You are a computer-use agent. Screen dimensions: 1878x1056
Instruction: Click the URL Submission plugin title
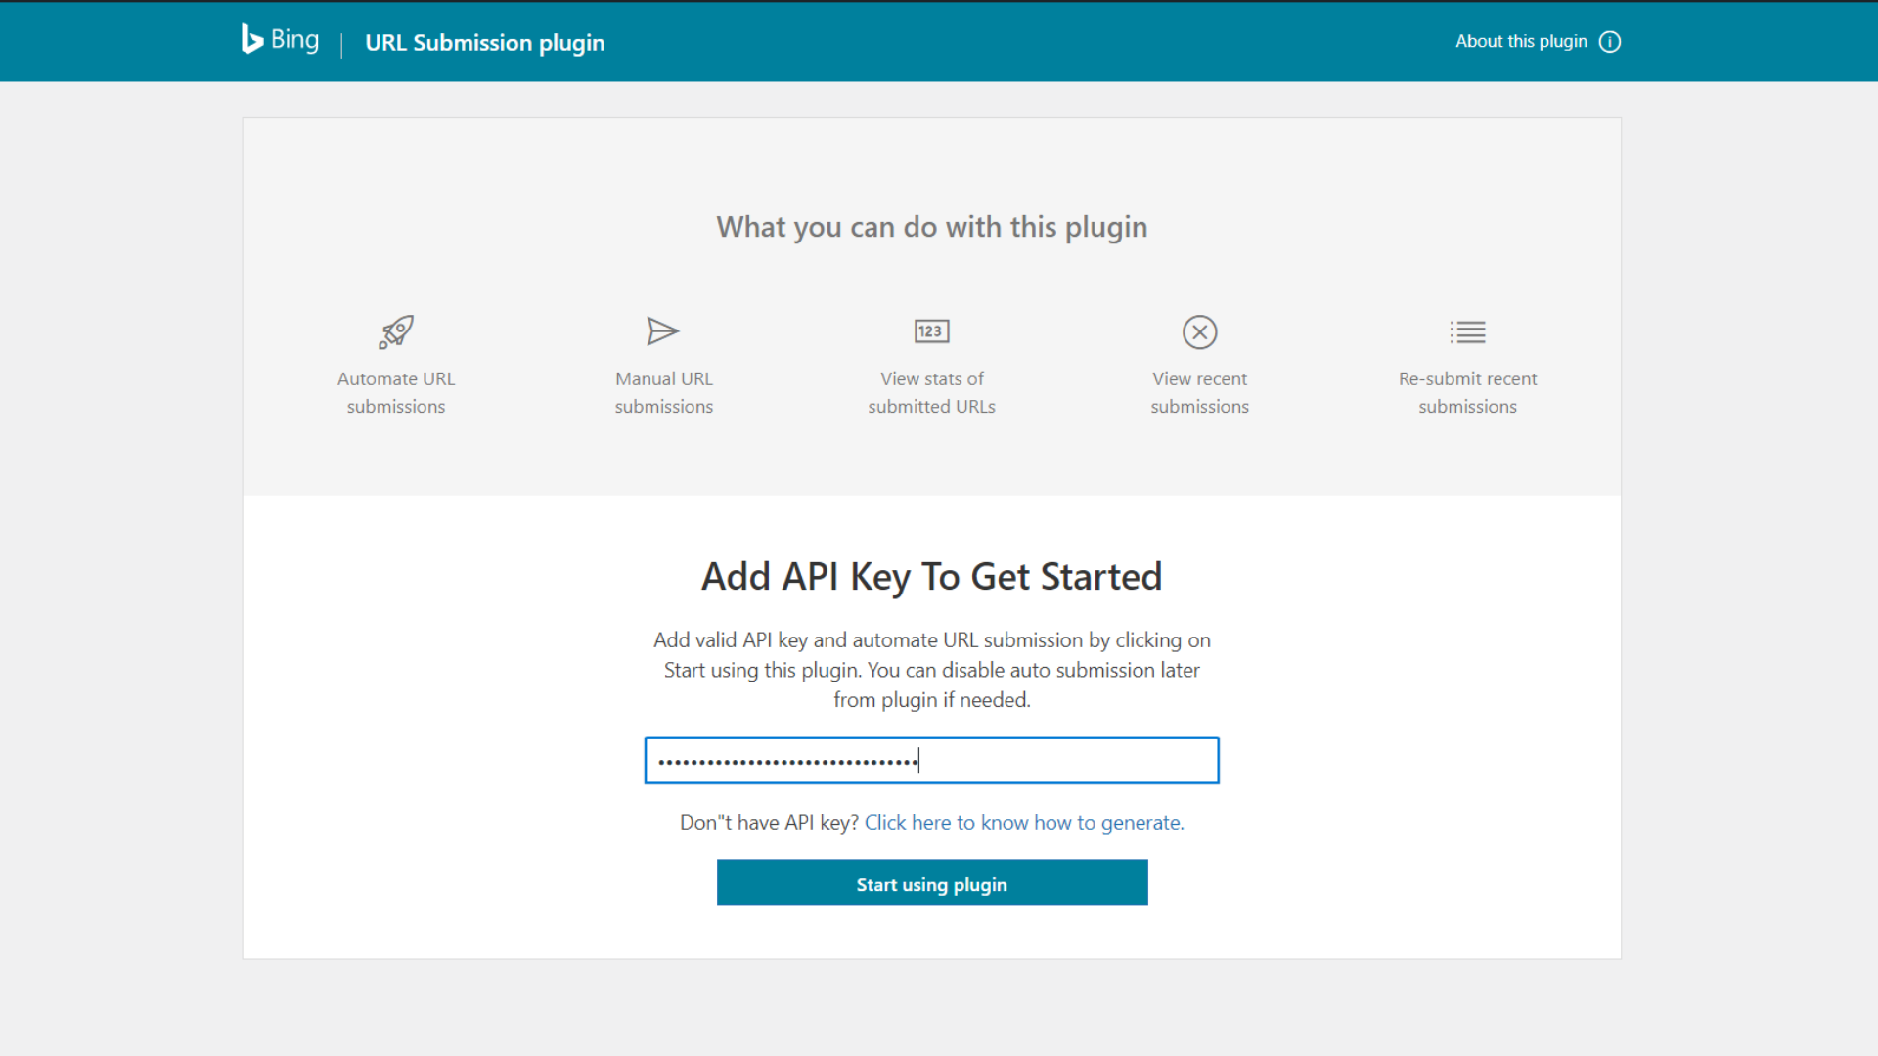click(484, 43)
